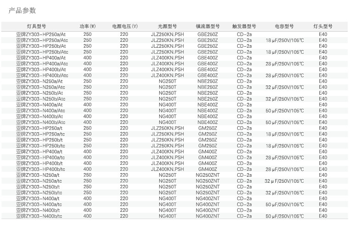350x225 pixels.
Task: Select model 亚牌ZY303-N400b/Atc
Action: click(x=41, y=123)
